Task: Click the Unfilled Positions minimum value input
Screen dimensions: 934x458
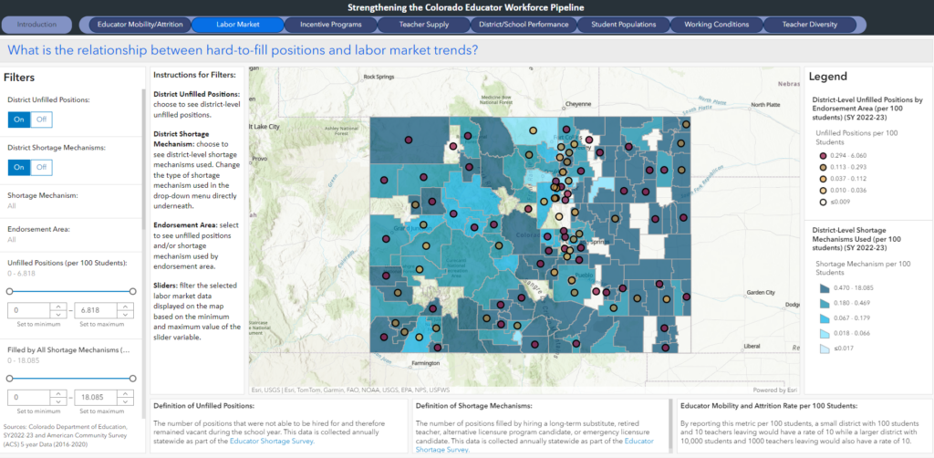Action: point(27,310)
